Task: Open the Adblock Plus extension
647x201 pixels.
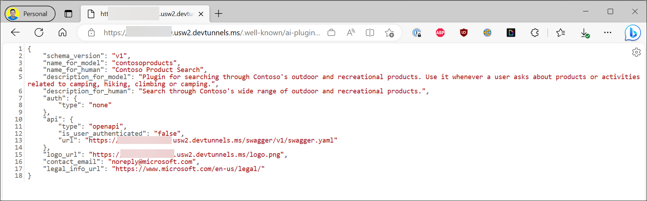Action: click(x=440, y=33)
